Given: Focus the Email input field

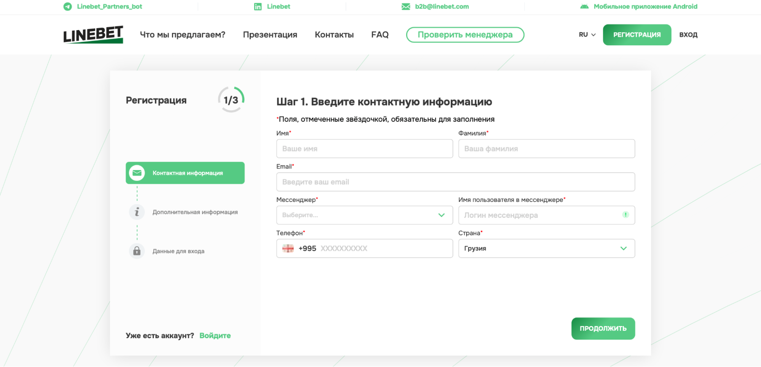Looking at the screenshot, I should click(x=456, y=182).
